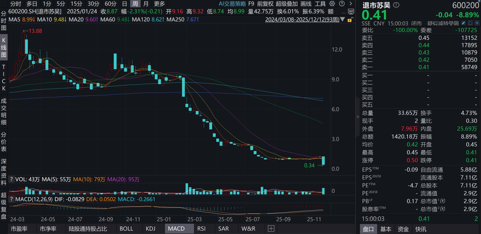Add stock to watchlist with plus icon
The height and width of the screenshot is (234, 481).
coord(477,23)
